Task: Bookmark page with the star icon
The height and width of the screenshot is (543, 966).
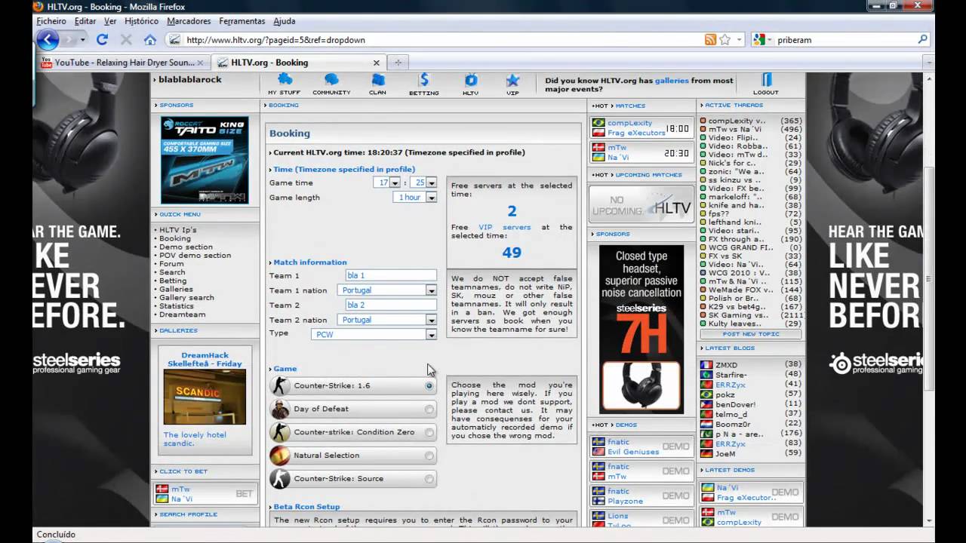Action: 725,40
